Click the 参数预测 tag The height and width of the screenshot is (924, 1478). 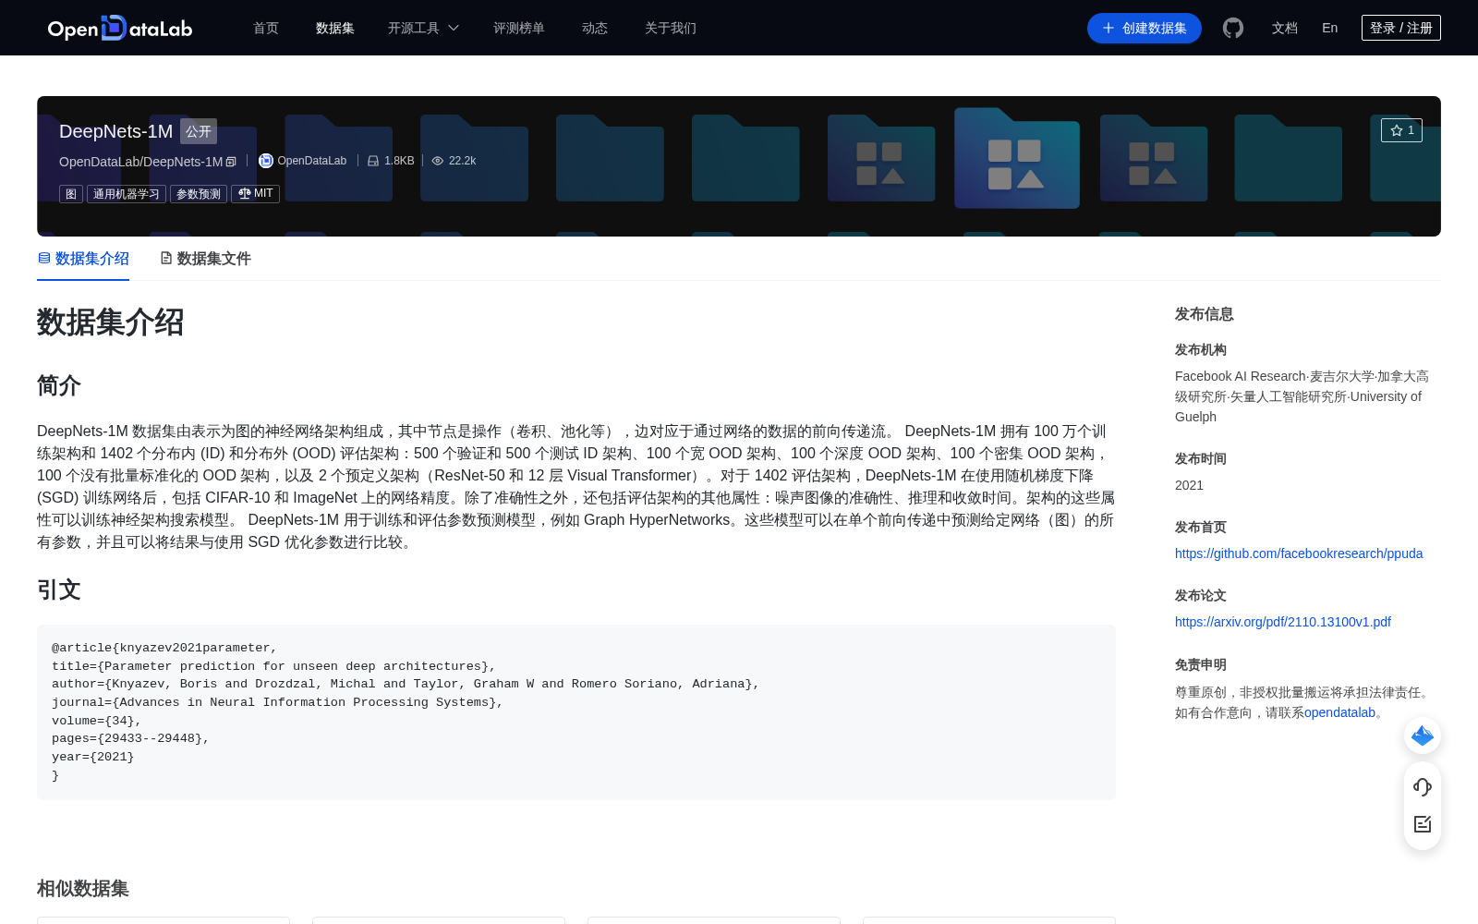199,194
